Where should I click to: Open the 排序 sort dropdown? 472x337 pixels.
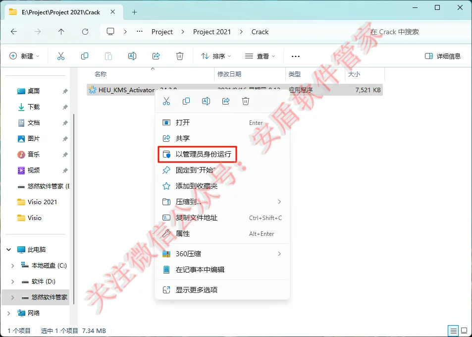pos(216,56)
